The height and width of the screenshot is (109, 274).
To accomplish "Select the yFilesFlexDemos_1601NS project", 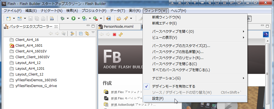I will click(x=33, y=80).
